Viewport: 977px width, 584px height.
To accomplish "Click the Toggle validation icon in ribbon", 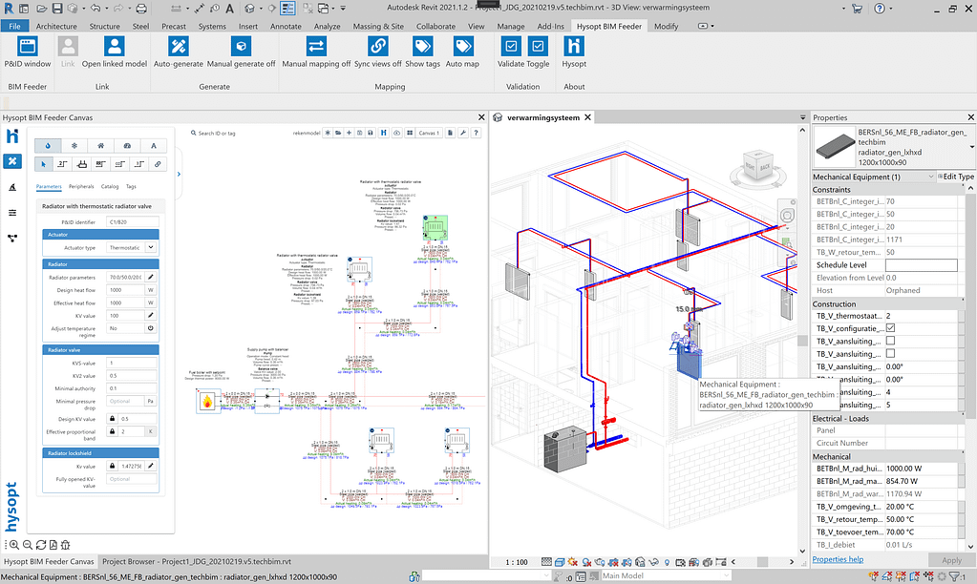I will tap(538, 47).
